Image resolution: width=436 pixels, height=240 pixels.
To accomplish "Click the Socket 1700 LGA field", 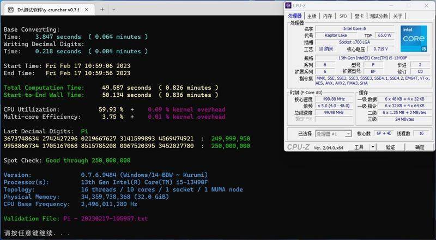I will tap(355, 42).
